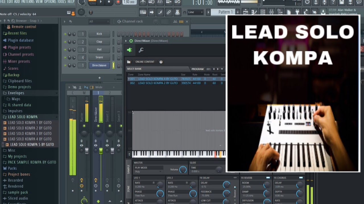
Task: Select the DirectWave channel button
Action: [x=99, y=65]
